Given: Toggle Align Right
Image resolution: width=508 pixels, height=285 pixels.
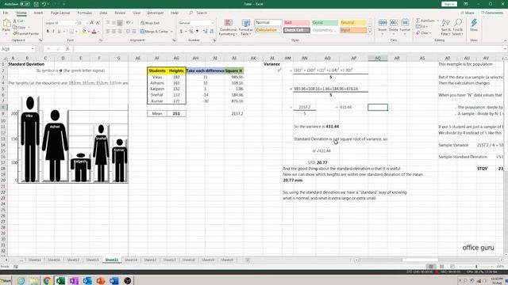Looking at the screenshot, I should tap(120, 32).
